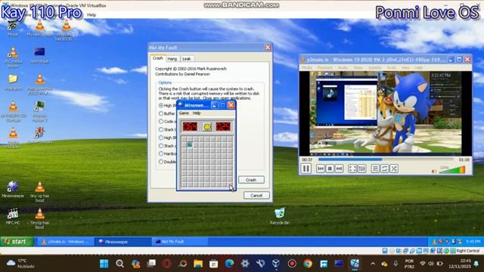Select the Process Hacker 2 shortcut
This screenshot has width=484, height=272.
point(39,111)
